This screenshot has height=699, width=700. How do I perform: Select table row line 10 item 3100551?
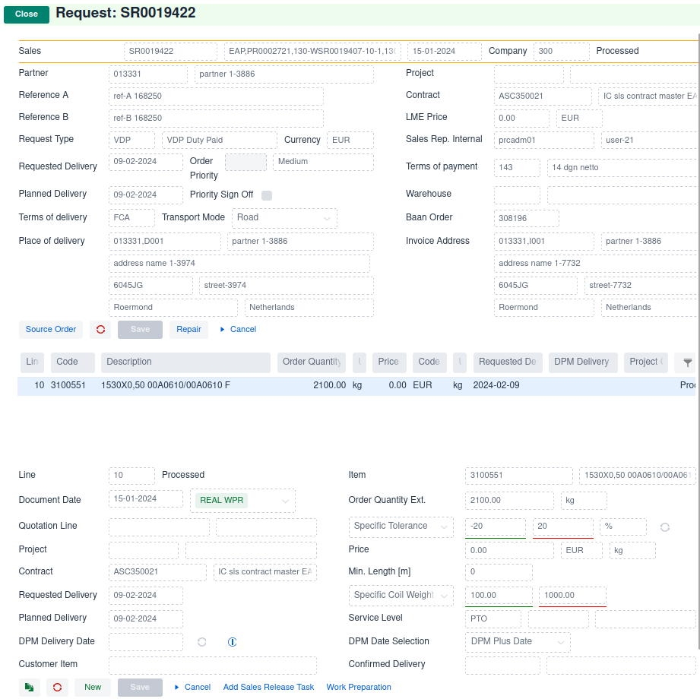pos(356,386)
